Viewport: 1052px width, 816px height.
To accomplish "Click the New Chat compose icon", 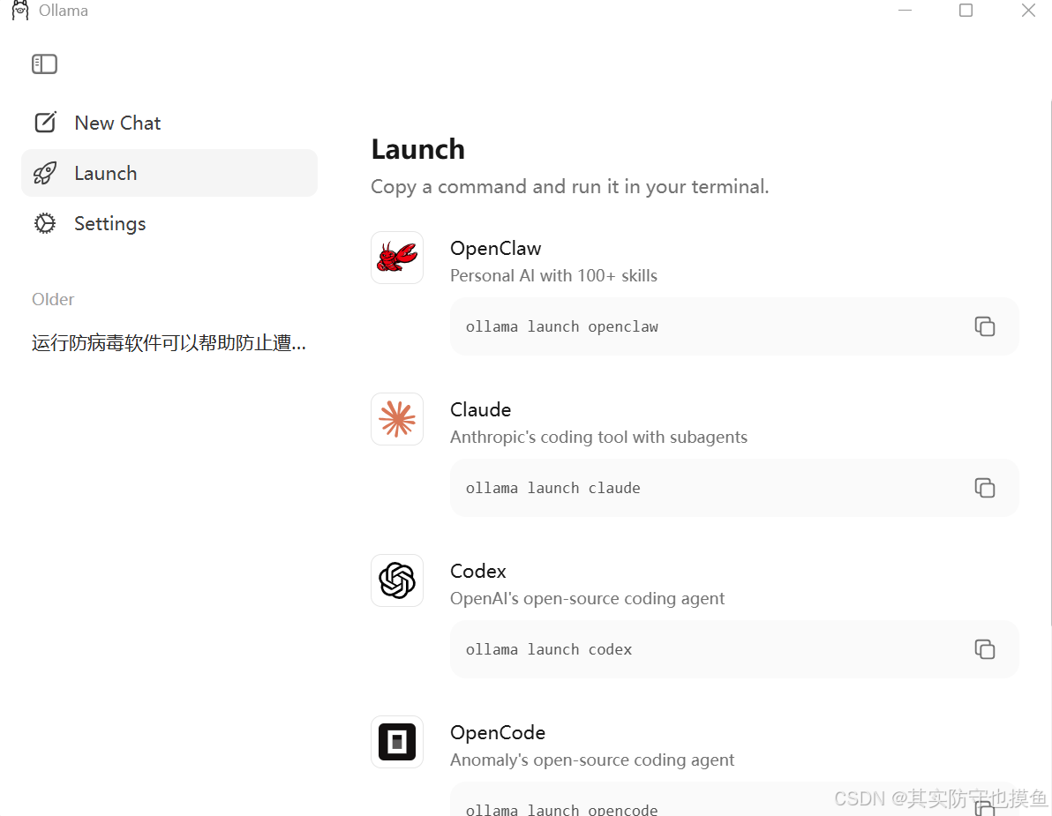I will coord(46,122).
